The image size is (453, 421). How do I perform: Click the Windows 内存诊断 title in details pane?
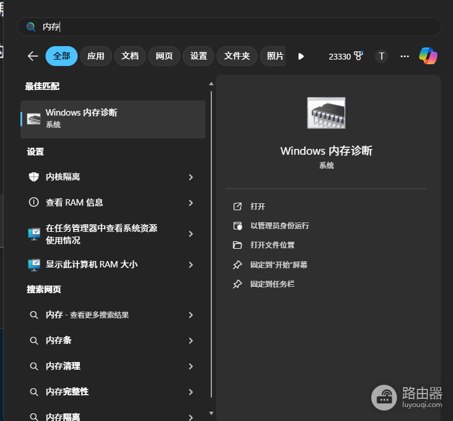coord(326,151)
